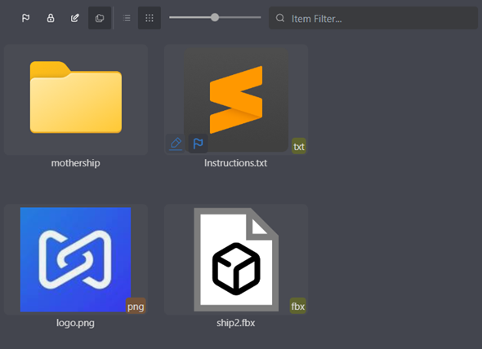Click the blue pencil badge on Instructions.txt
482x349 pixels.
[176, 144]
